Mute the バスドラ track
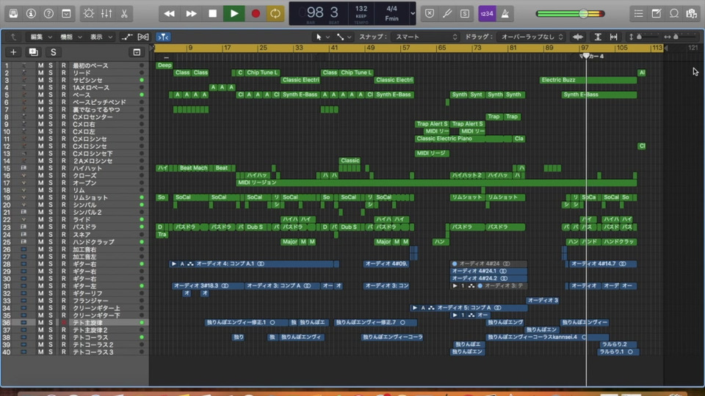This screenshot has width=705, height=396. pyautogui.click(x=41, y=227)
